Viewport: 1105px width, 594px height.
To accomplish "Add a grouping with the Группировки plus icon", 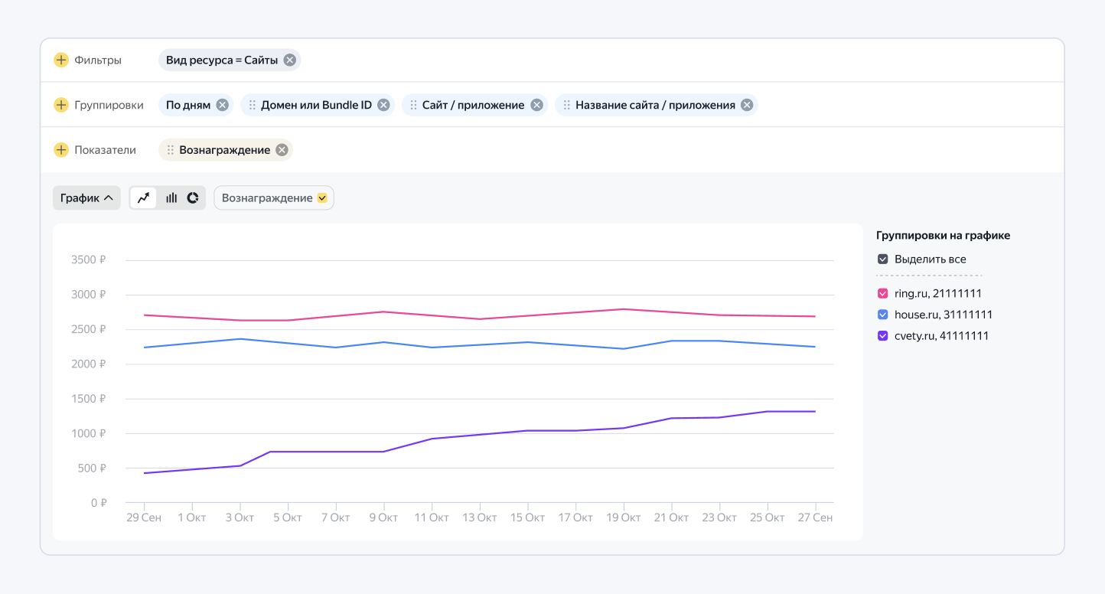I will point(61,105).
